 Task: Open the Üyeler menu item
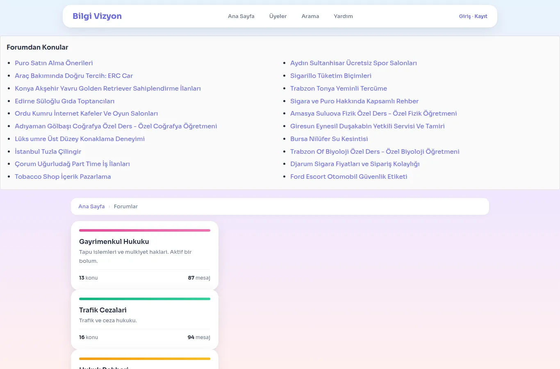click(x=278, y=16)
